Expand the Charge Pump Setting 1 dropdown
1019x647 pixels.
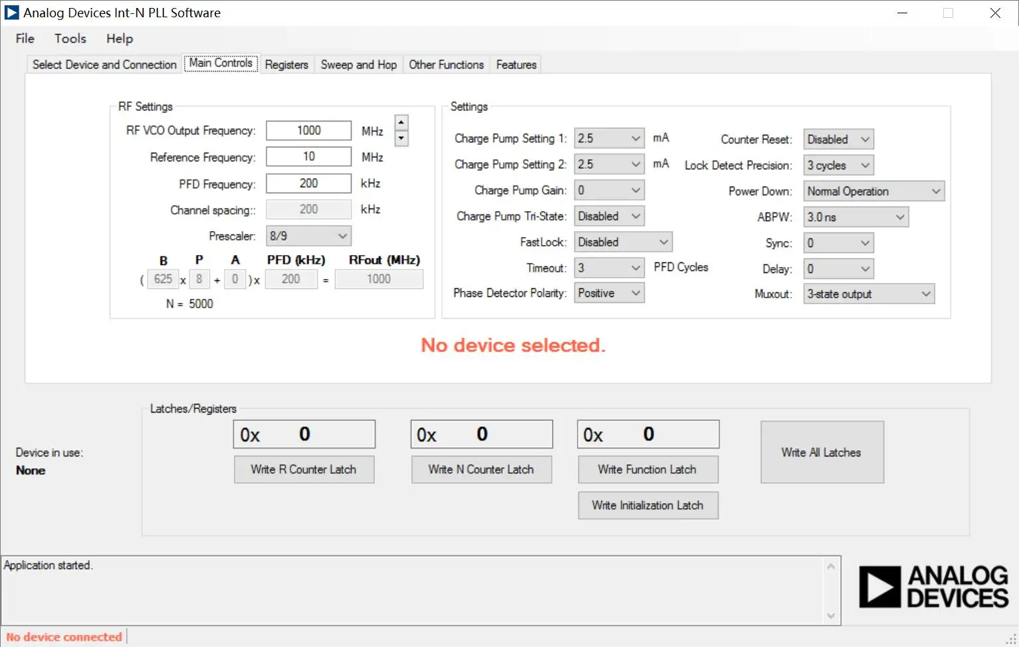click(x=609, y=138)
